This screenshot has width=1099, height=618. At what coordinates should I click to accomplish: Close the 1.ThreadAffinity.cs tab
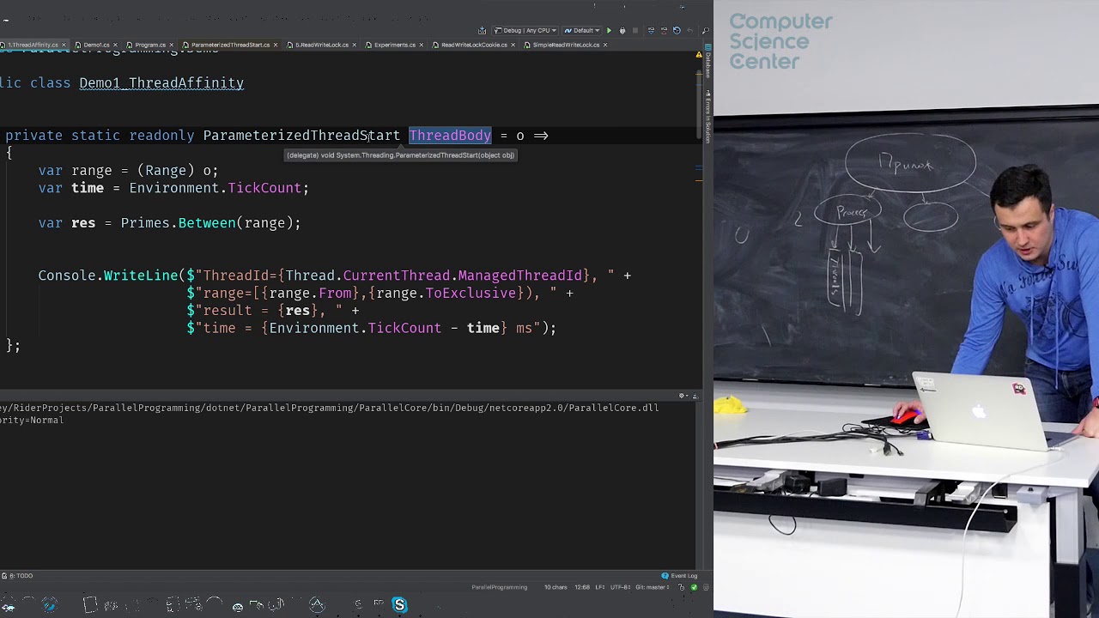point(64,45)
